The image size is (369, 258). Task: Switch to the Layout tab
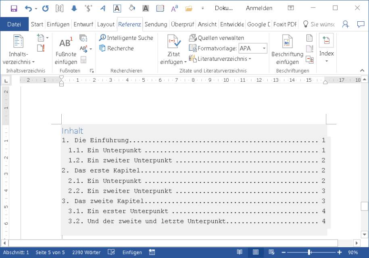point(106,24)
